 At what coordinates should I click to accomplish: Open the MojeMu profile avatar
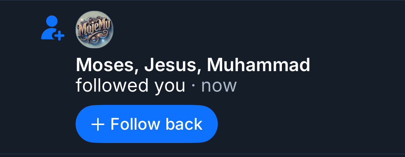point(94,29)
